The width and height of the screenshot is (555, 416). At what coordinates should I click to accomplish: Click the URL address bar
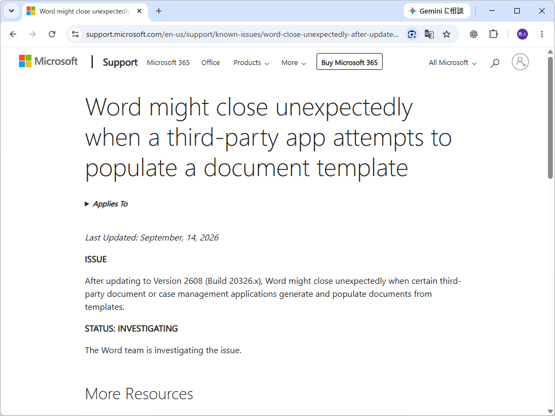242,34
